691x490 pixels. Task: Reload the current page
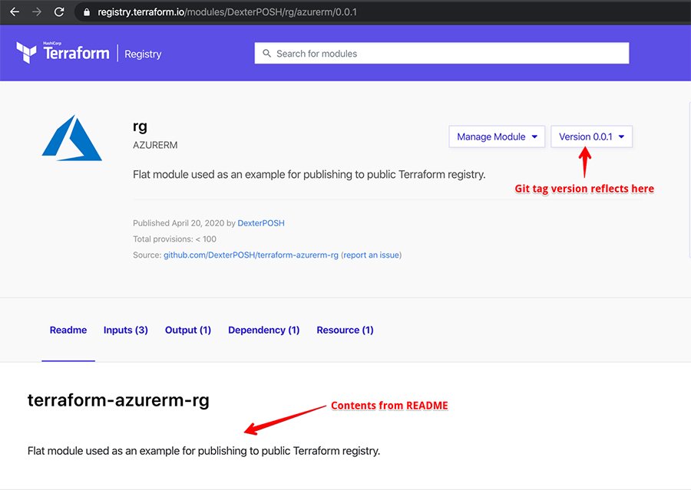click(59, 12)
